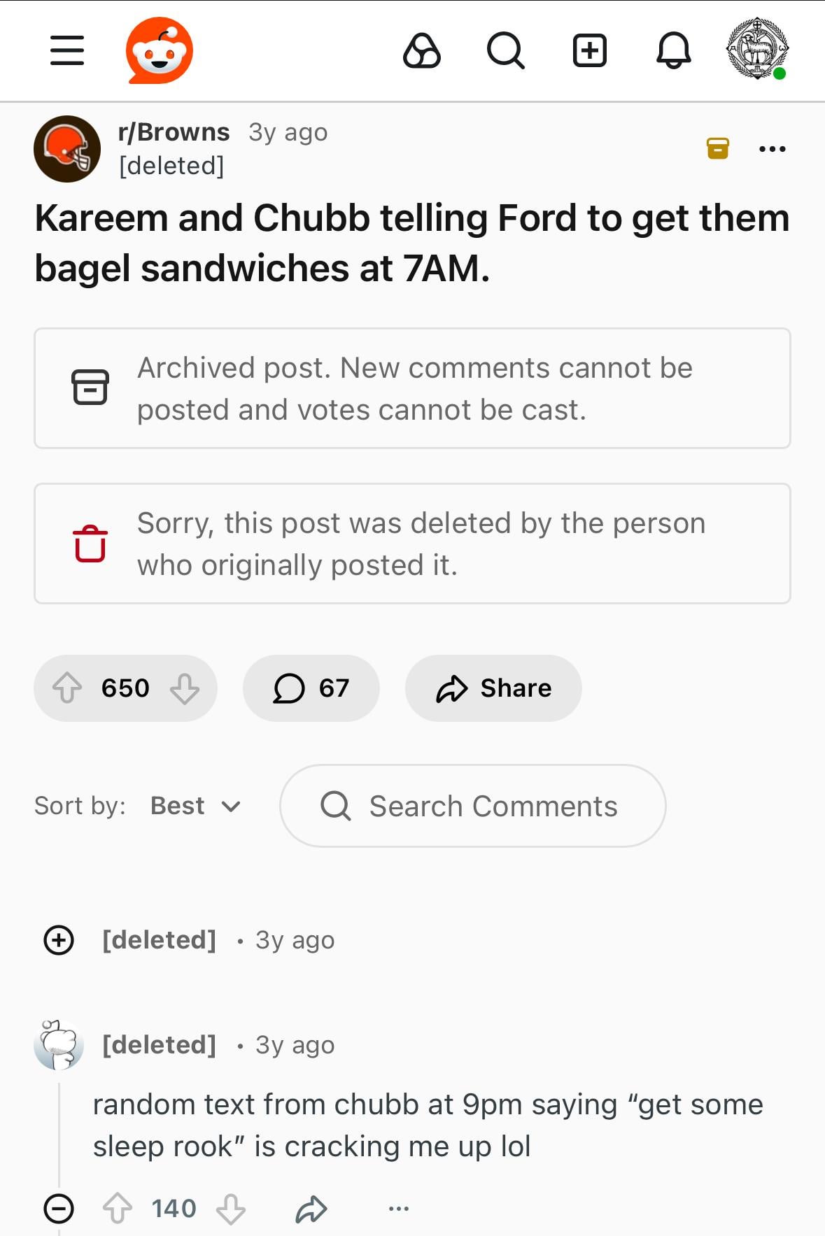Viewport: 825px width, 1236px height.
Task: Tap the search magnifier in header
Action: [x=505, y=50]
